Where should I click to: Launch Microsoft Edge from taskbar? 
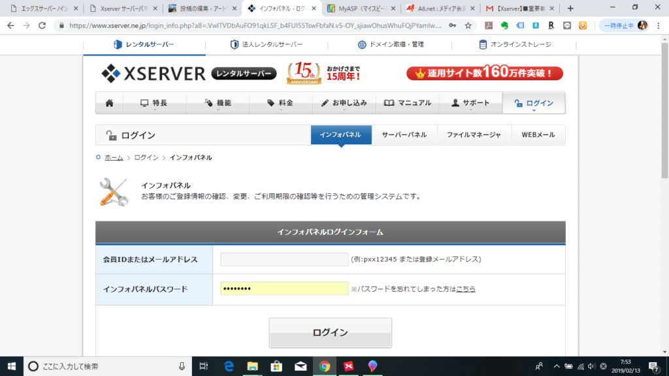click(x=229, y=366)
